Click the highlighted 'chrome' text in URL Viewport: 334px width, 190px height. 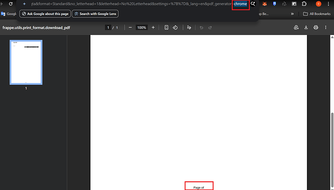(241, 4)
